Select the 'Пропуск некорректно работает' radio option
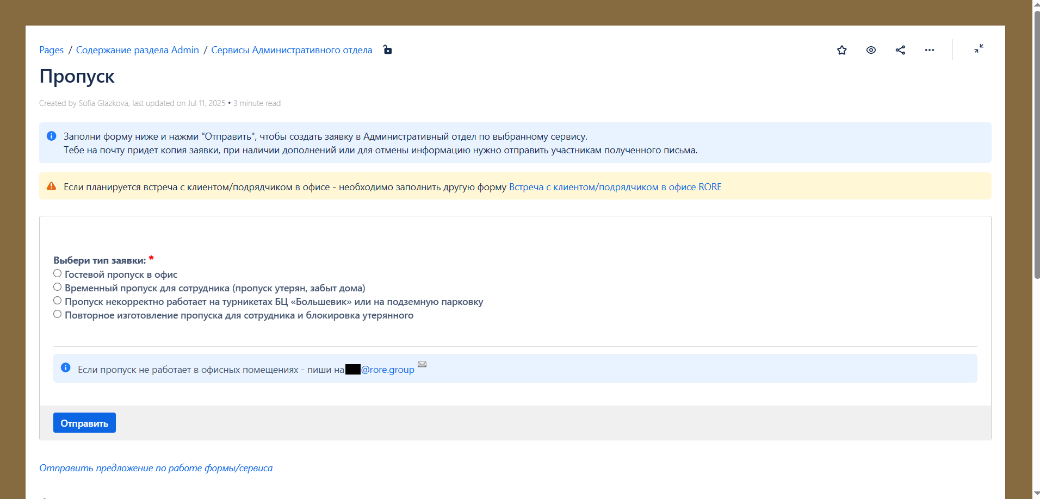This screenshot has width=1040, height=499. click(x=57, y=301)
